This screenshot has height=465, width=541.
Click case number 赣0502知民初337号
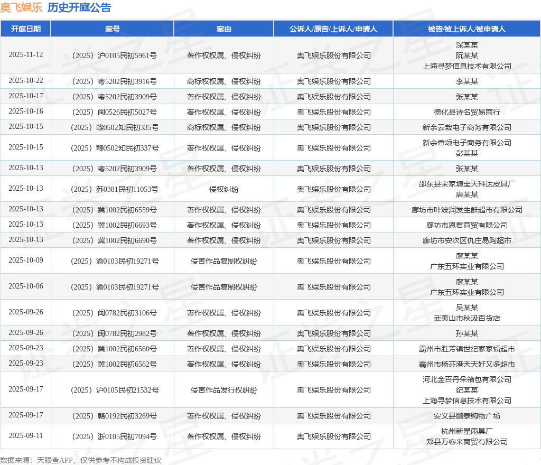pos(115,148)
